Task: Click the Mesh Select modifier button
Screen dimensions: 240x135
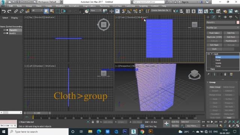Action: (214, 33)
